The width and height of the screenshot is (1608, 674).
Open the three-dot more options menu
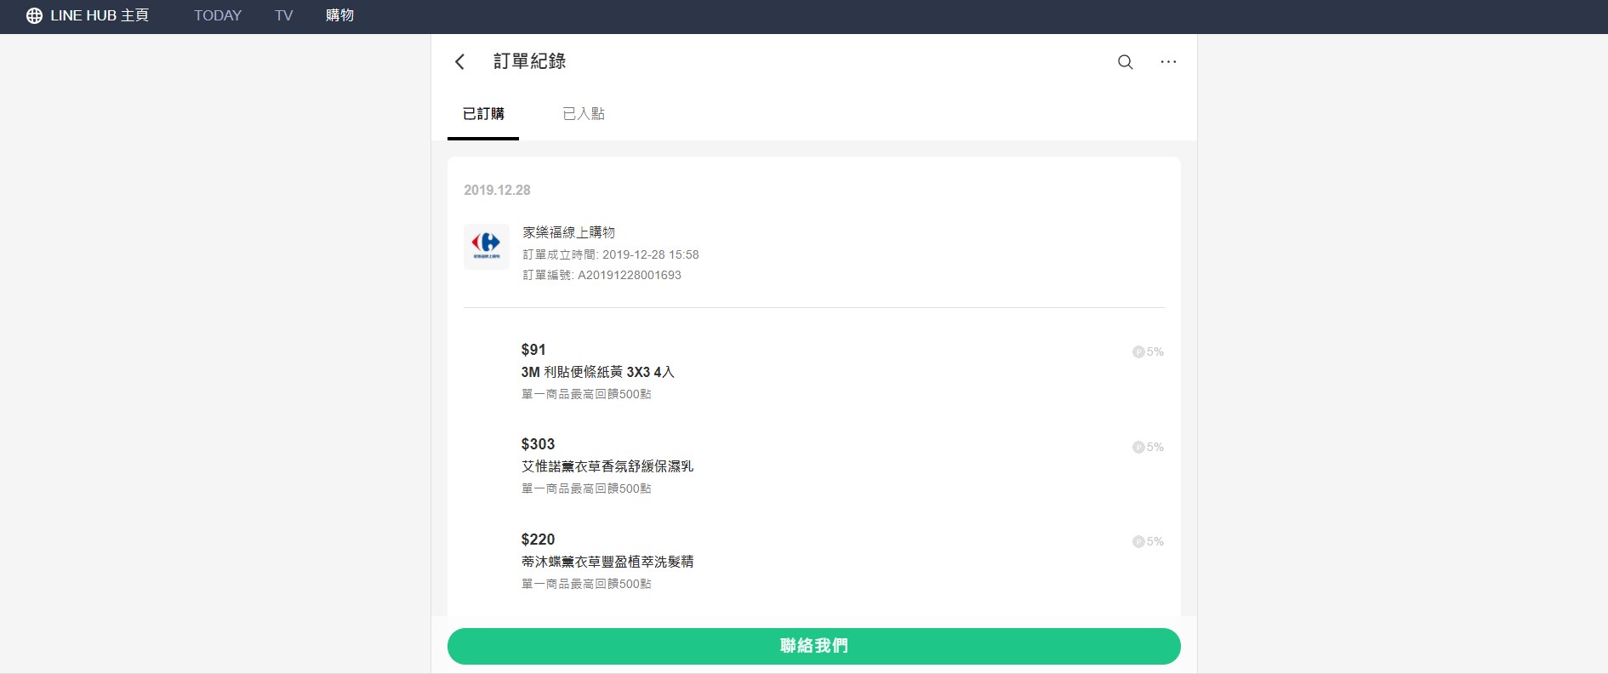[x=1168, y=62]
